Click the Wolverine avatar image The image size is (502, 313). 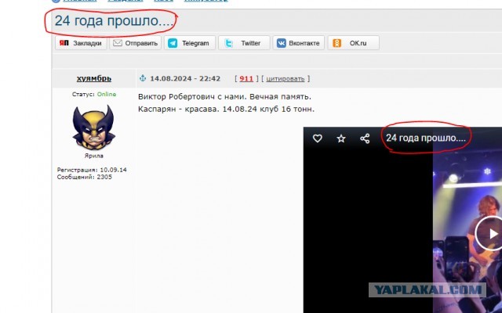click(x=94, y=127)
